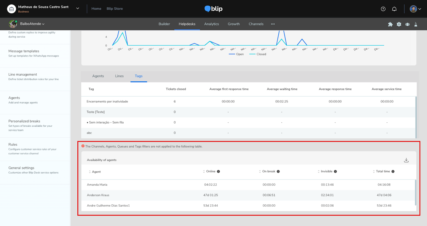Open the notifications bell

[x=394, y=9]
